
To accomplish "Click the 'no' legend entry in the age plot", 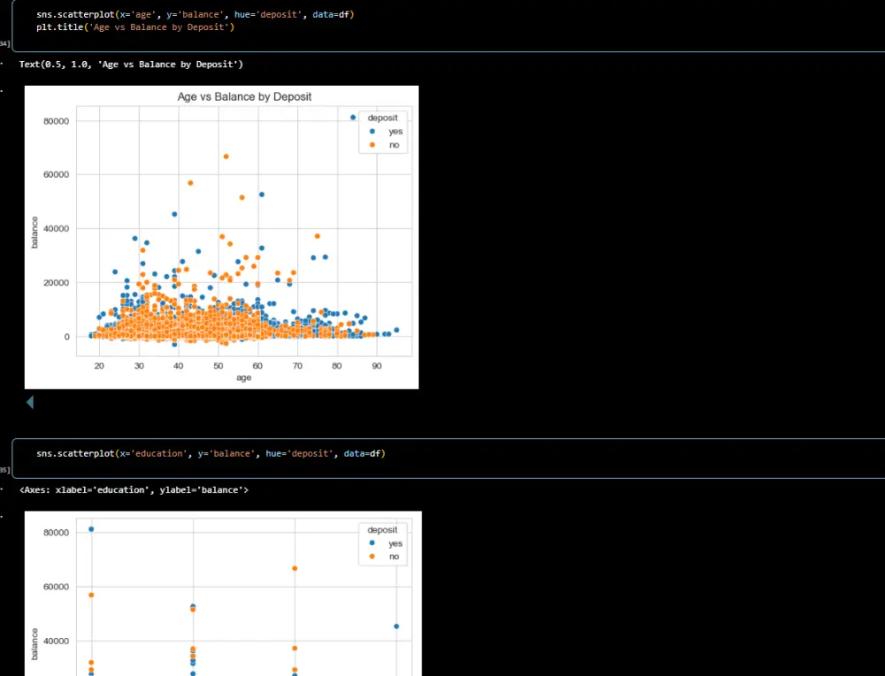I will tap(386, 145).
